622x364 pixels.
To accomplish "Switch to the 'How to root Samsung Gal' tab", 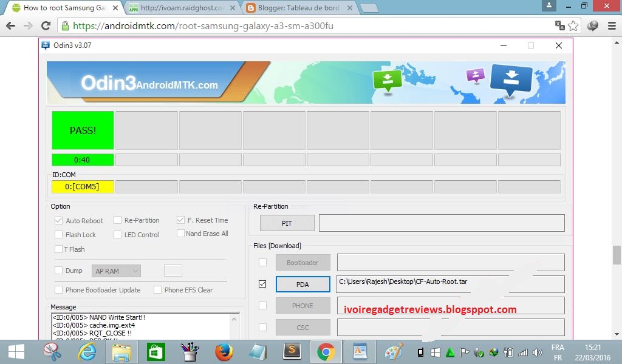I will point(64,7).
